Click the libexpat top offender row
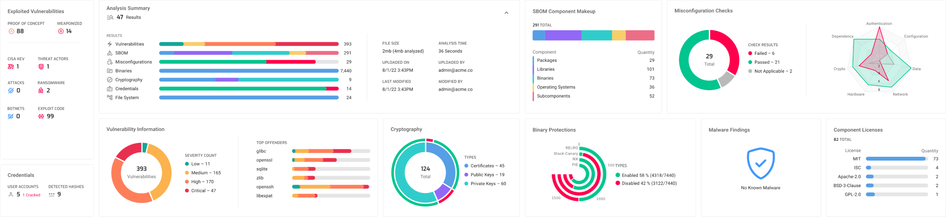 tap(313, 196)
